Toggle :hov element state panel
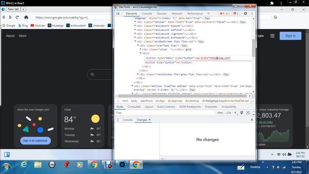 (220, 113)
